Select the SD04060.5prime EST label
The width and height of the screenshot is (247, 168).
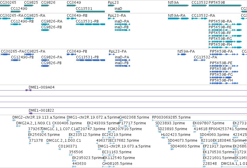(185, 146)
